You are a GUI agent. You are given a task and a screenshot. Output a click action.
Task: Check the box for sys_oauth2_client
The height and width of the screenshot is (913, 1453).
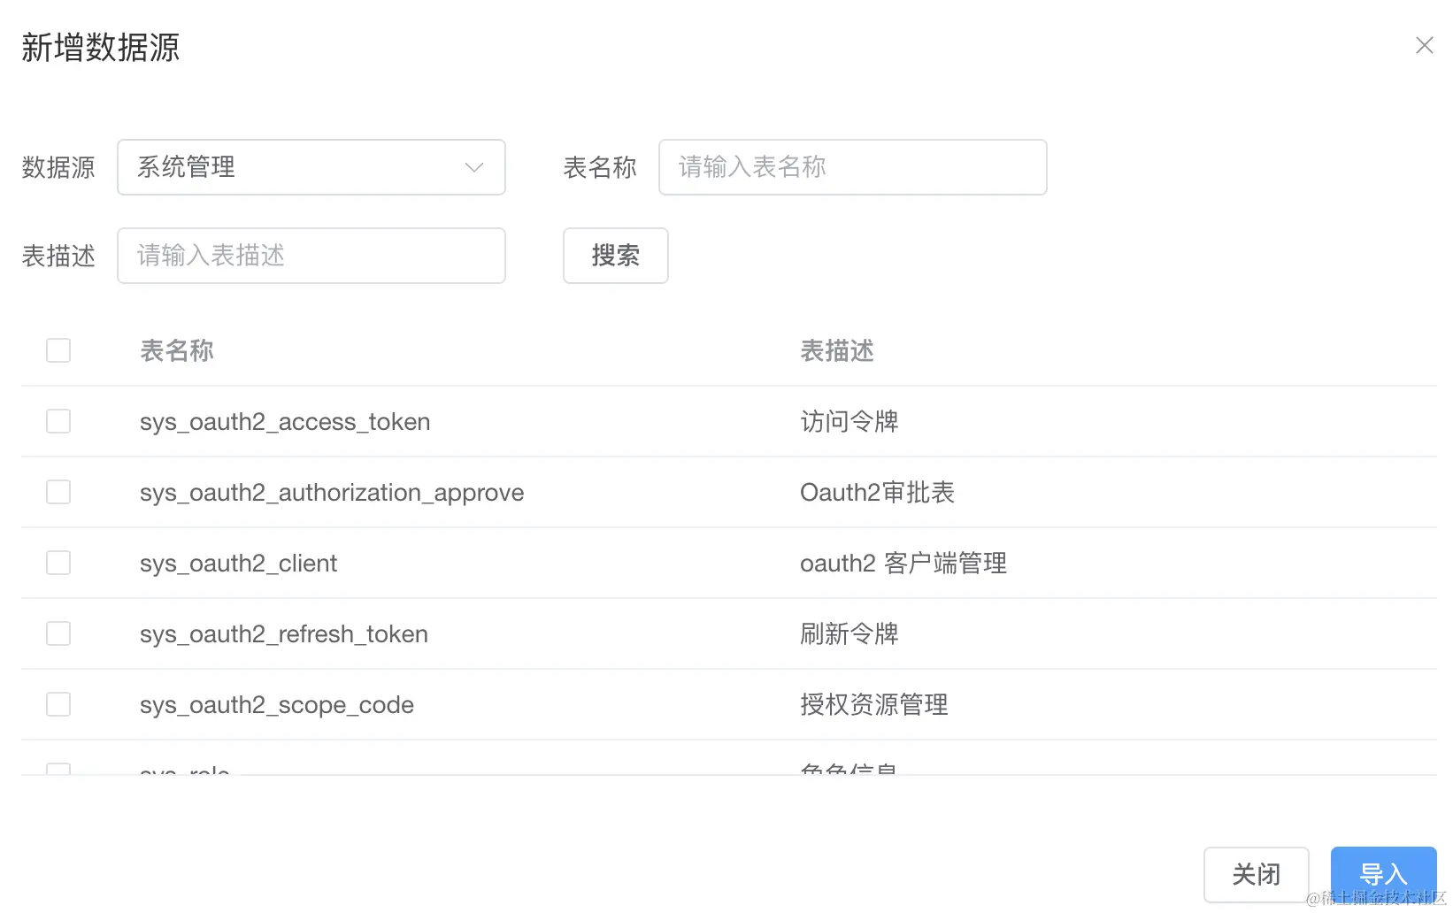click(x=58, y=563)
